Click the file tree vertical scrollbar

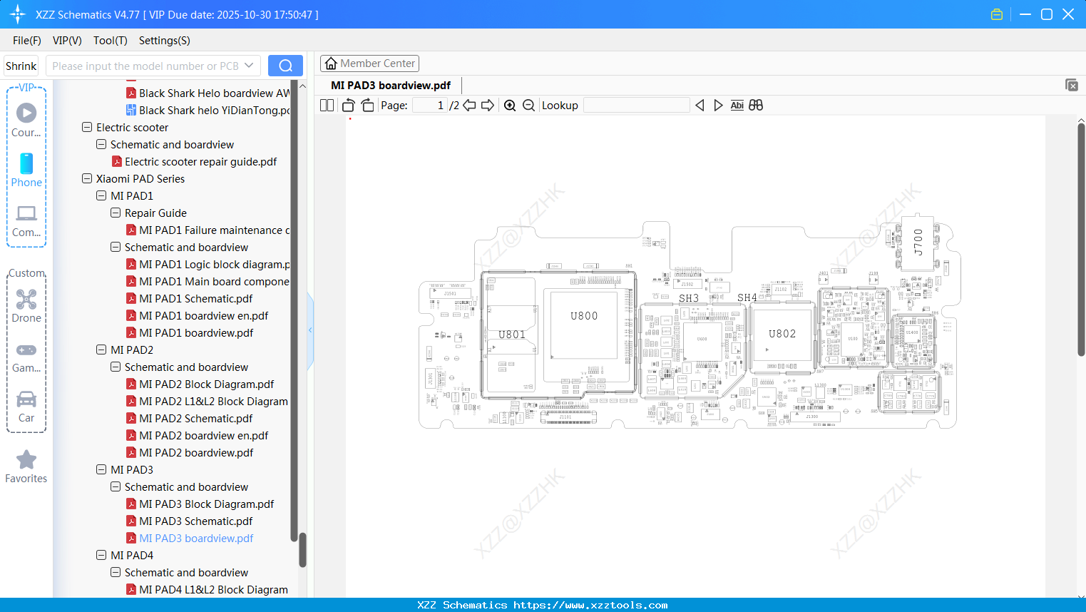tap(302, 549)
